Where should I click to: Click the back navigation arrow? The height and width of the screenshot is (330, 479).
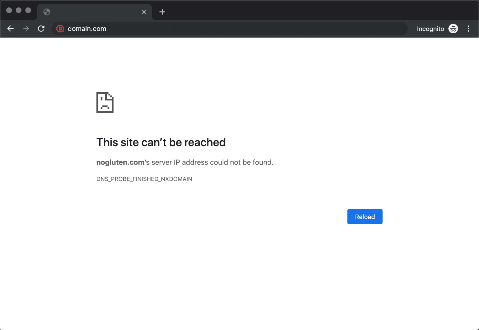[x=10, y=29]
